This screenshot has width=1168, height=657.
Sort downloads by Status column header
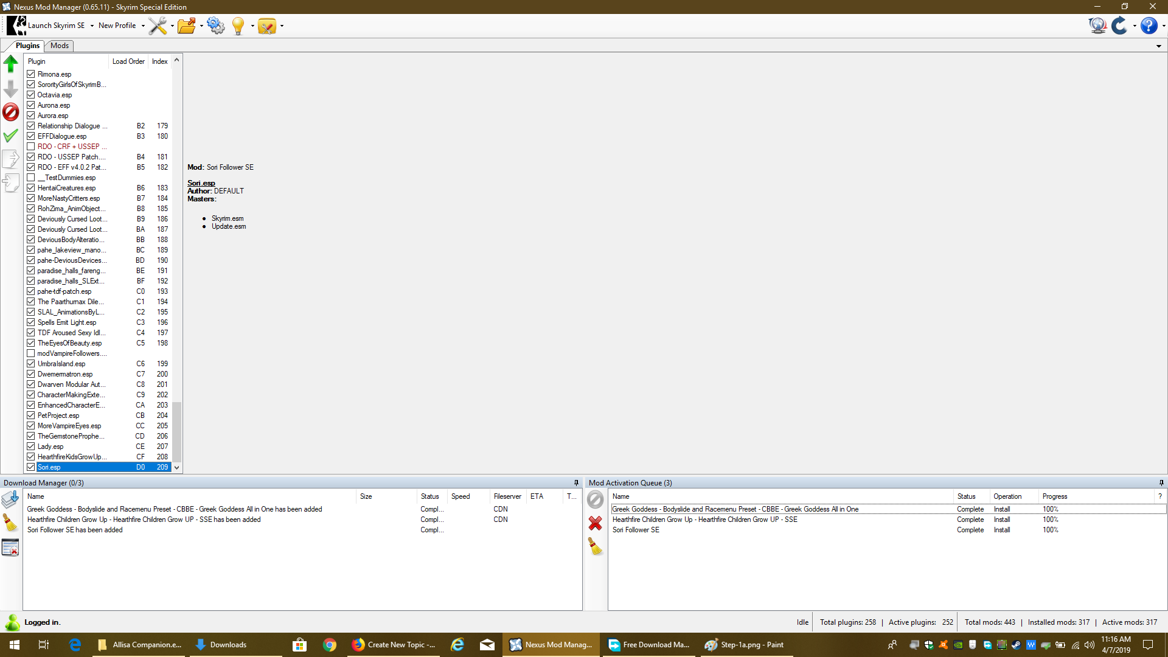coord(432,496)
